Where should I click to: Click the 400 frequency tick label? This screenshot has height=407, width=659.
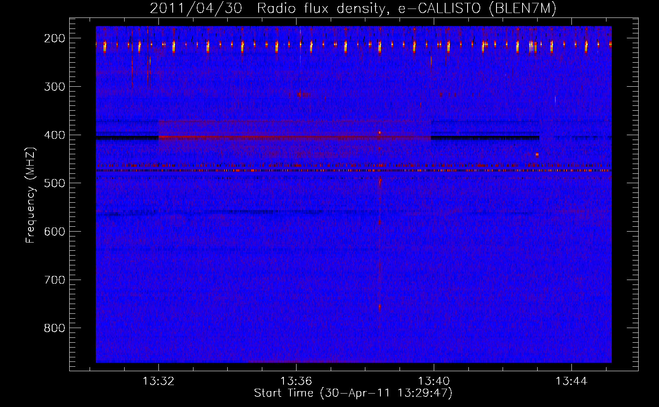click(x=54, y=135)
